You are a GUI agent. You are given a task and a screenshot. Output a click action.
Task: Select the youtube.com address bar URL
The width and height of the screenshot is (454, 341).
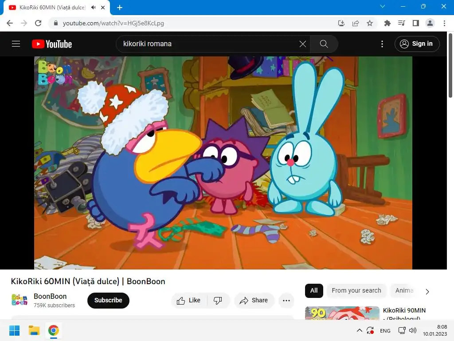click(113, 23)
